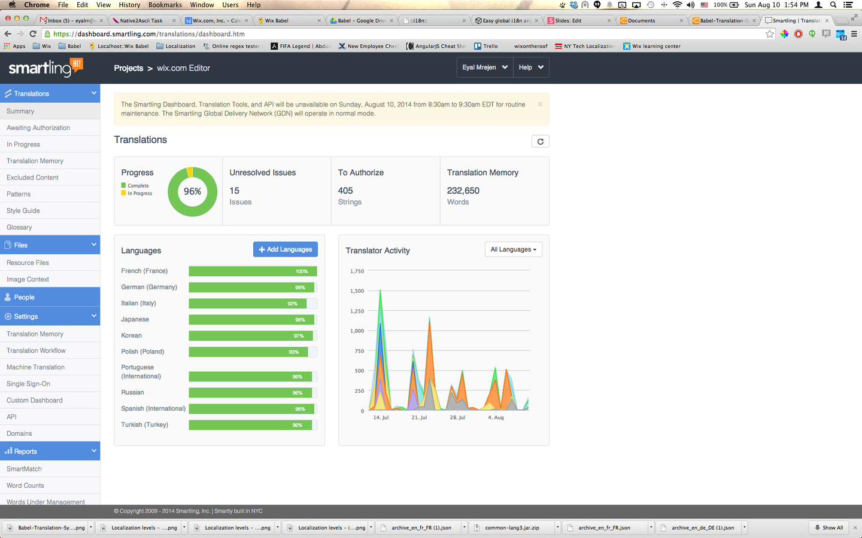Viewport: 862px width, 538px height.
Task: Collapse the Settings sidebar section chevron
Action: (x=94, y=316)
